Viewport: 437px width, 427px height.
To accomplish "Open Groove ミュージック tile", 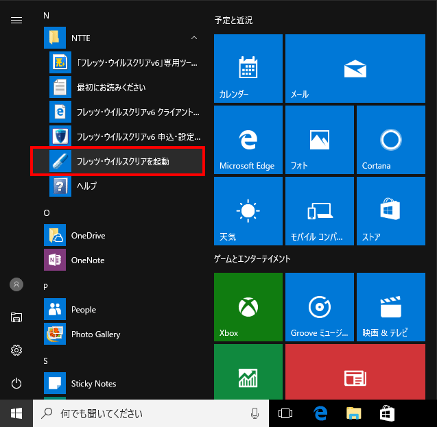I will click(319, 306).
